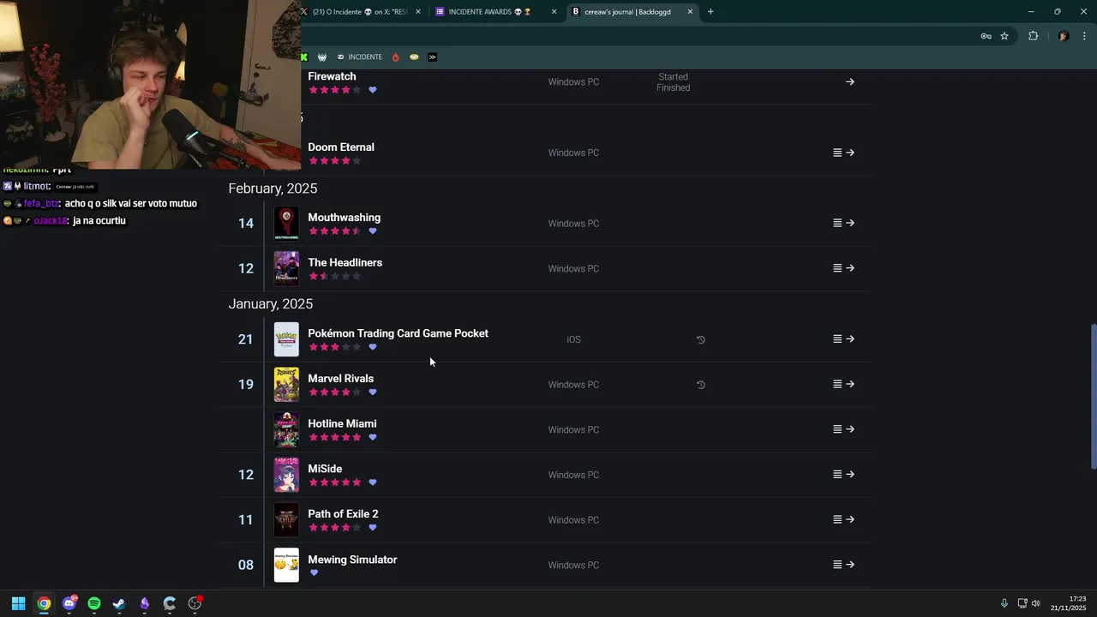Open Hotline Miami log list icon
Screen dimensions: 1097x617
click(x=837, y=429)
